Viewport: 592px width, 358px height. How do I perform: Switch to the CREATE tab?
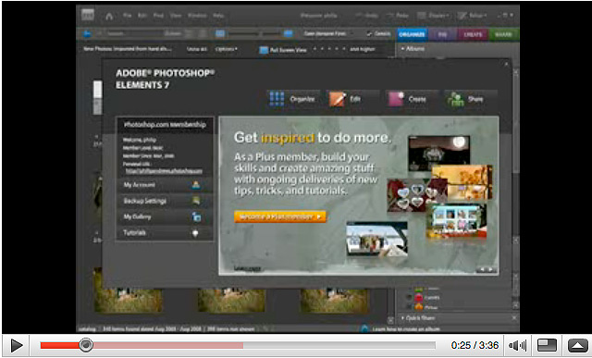coord(473,34)
